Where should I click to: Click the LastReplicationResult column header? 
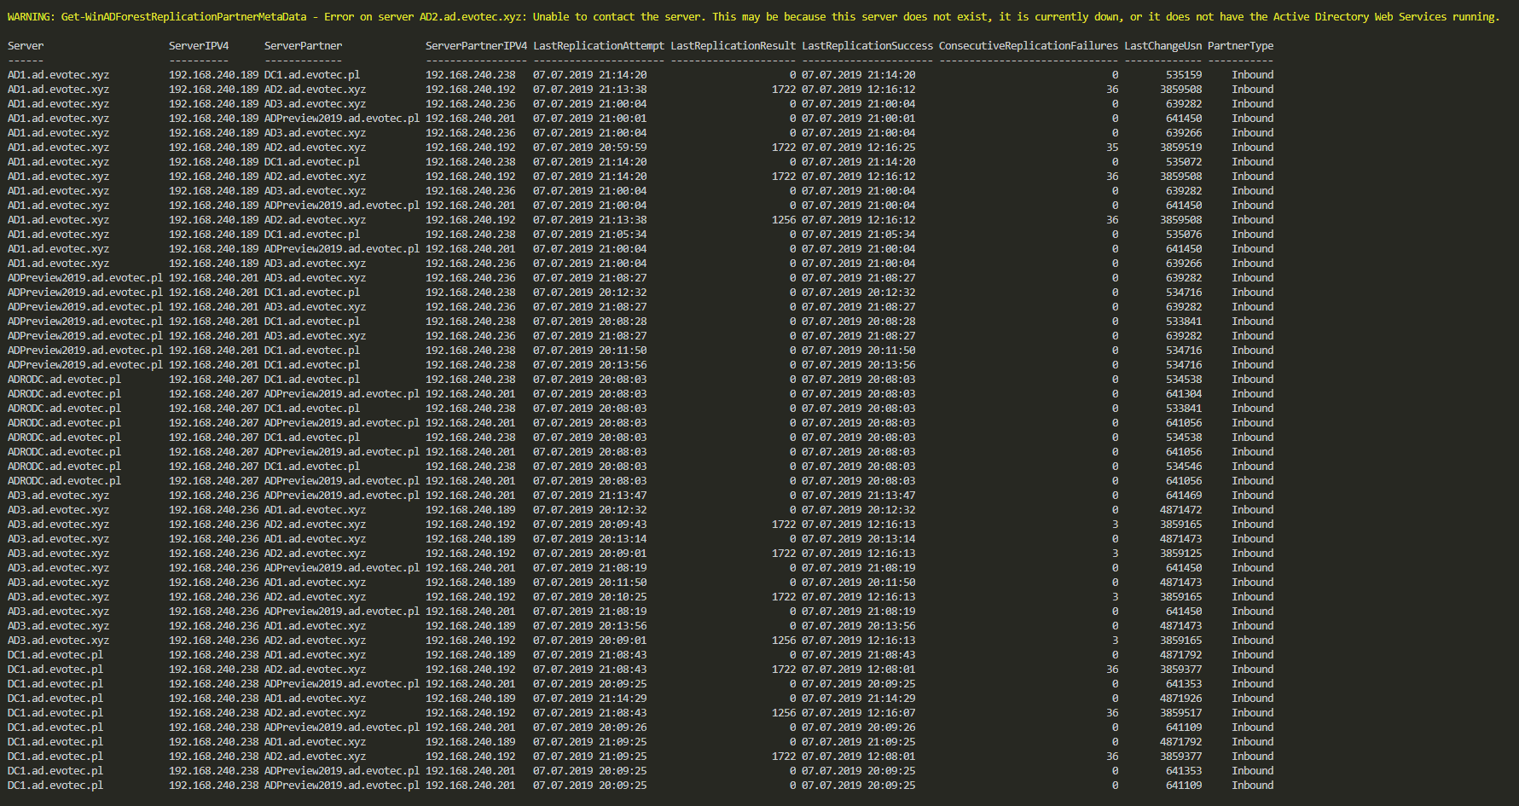click(x=733, y=46)
